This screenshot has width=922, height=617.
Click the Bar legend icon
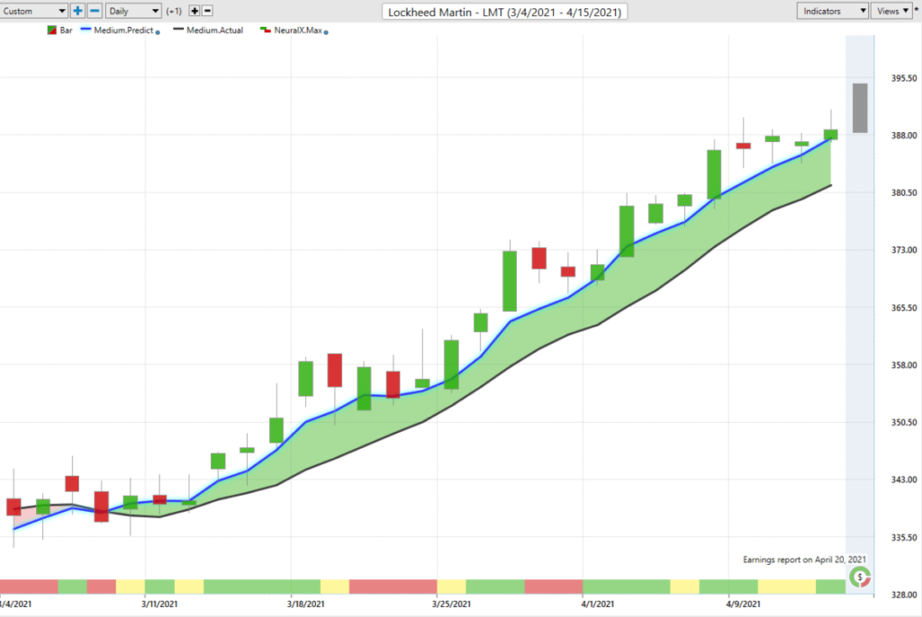click(51, 30)
